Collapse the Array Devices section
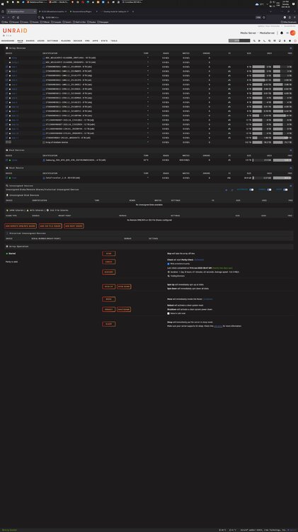The image size is (298, 532). [x=290, y=48]
